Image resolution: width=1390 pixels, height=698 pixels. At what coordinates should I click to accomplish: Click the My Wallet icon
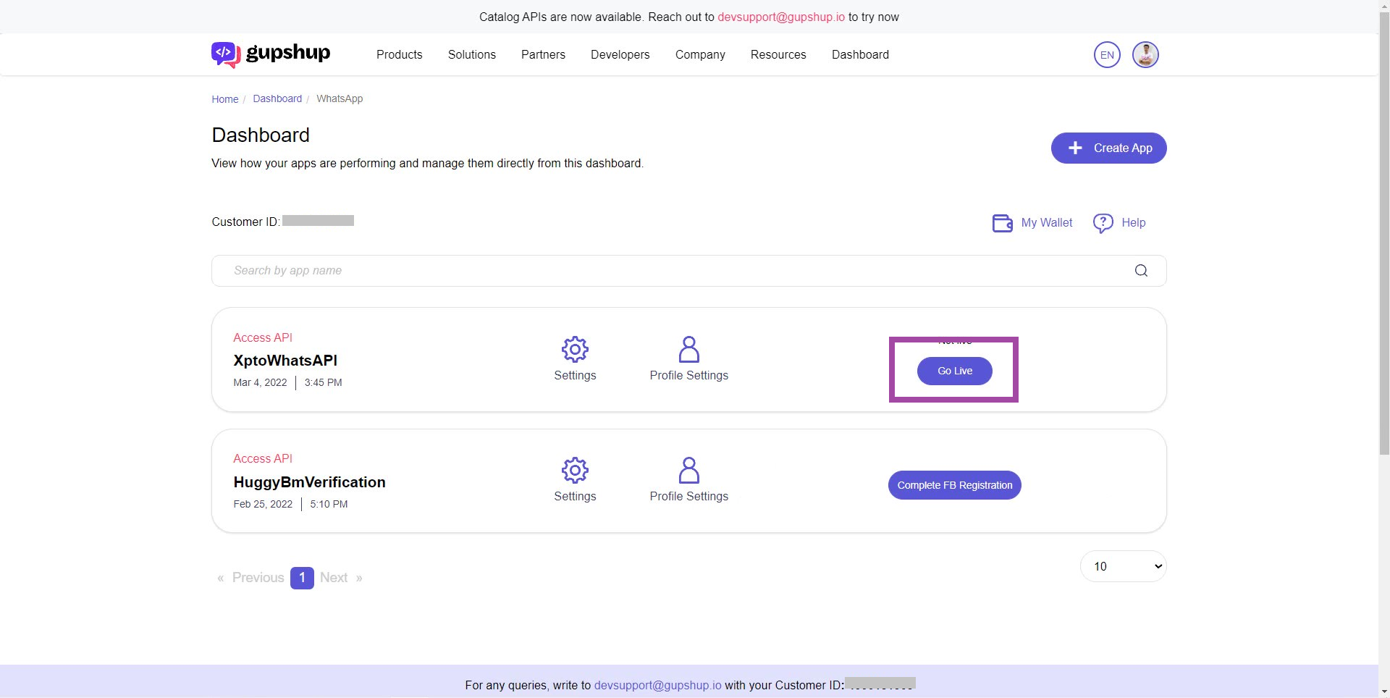pos(1002,223)
